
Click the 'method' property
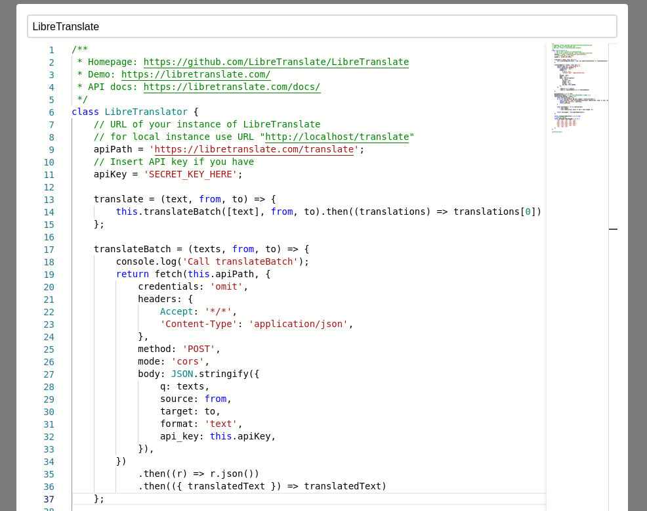point(155,349)
